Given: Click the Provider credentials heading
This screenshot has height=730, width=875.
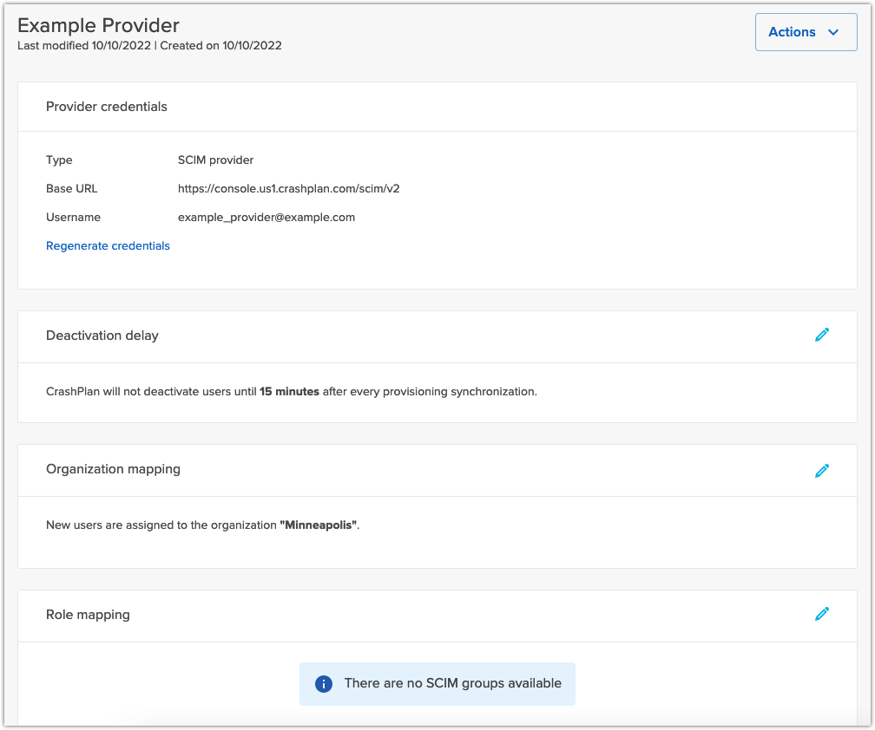Looking at the screenshot, I should pos(107,107).
